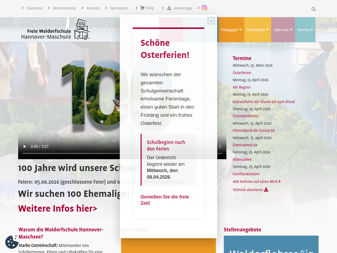The image size is (337, 253).
Task: Open the cookie settings icon
Action: click(11, 242)
